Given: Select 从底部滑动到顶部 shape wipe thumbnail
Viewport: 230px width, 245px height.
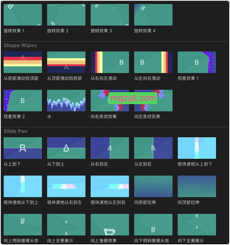Looking at the screenshot, I should [23, 62].
